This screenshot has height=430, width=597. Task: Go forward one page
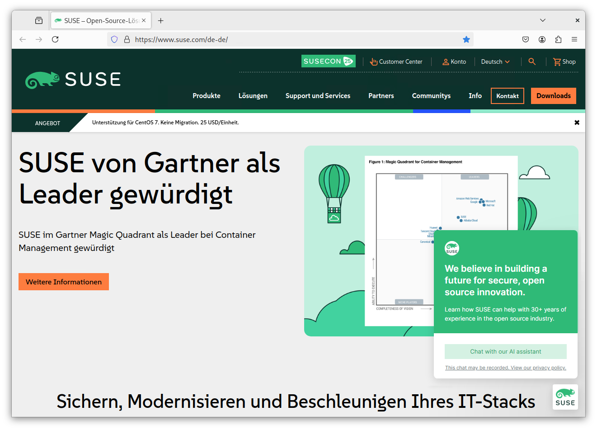(x=39, y=39)
